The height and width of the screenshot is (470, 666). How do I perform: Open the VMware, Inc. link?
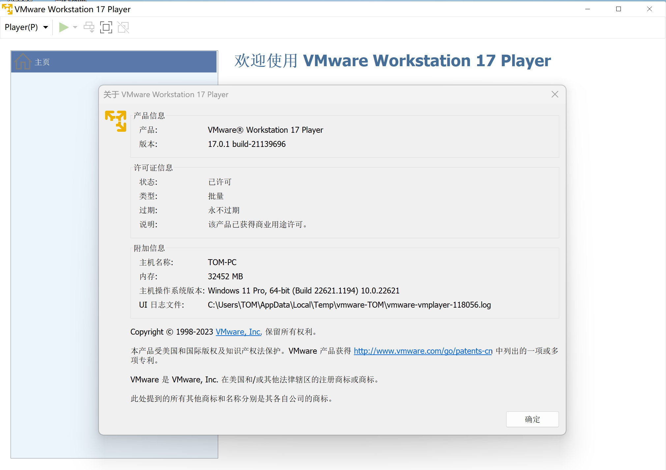click(239, 332)
